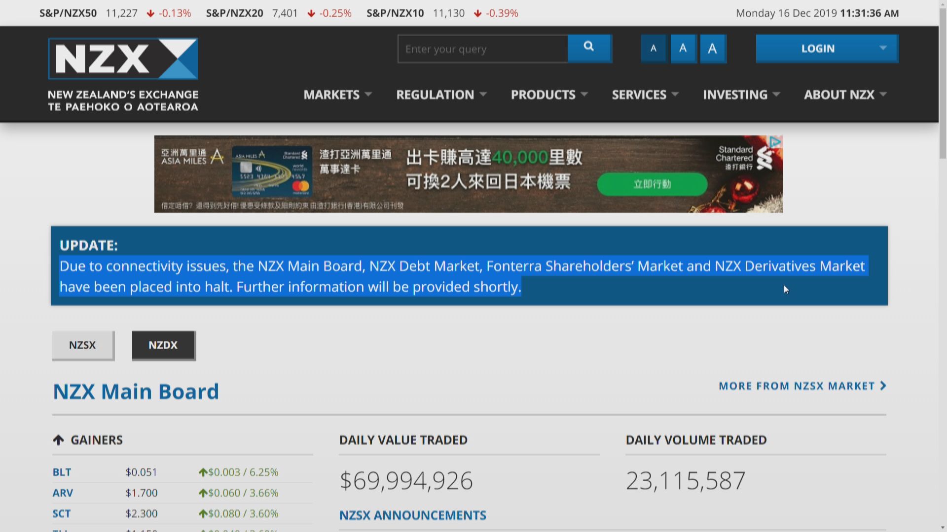Switch to the NZSX market toggle
Viewport: 947px width, 532px height.
(83, 345)
